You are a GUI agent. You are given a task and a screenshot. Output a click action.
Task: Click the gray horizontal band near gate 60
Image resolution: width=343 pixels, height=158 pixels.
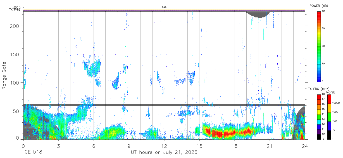pyautogui.click(x=164, y=105)
